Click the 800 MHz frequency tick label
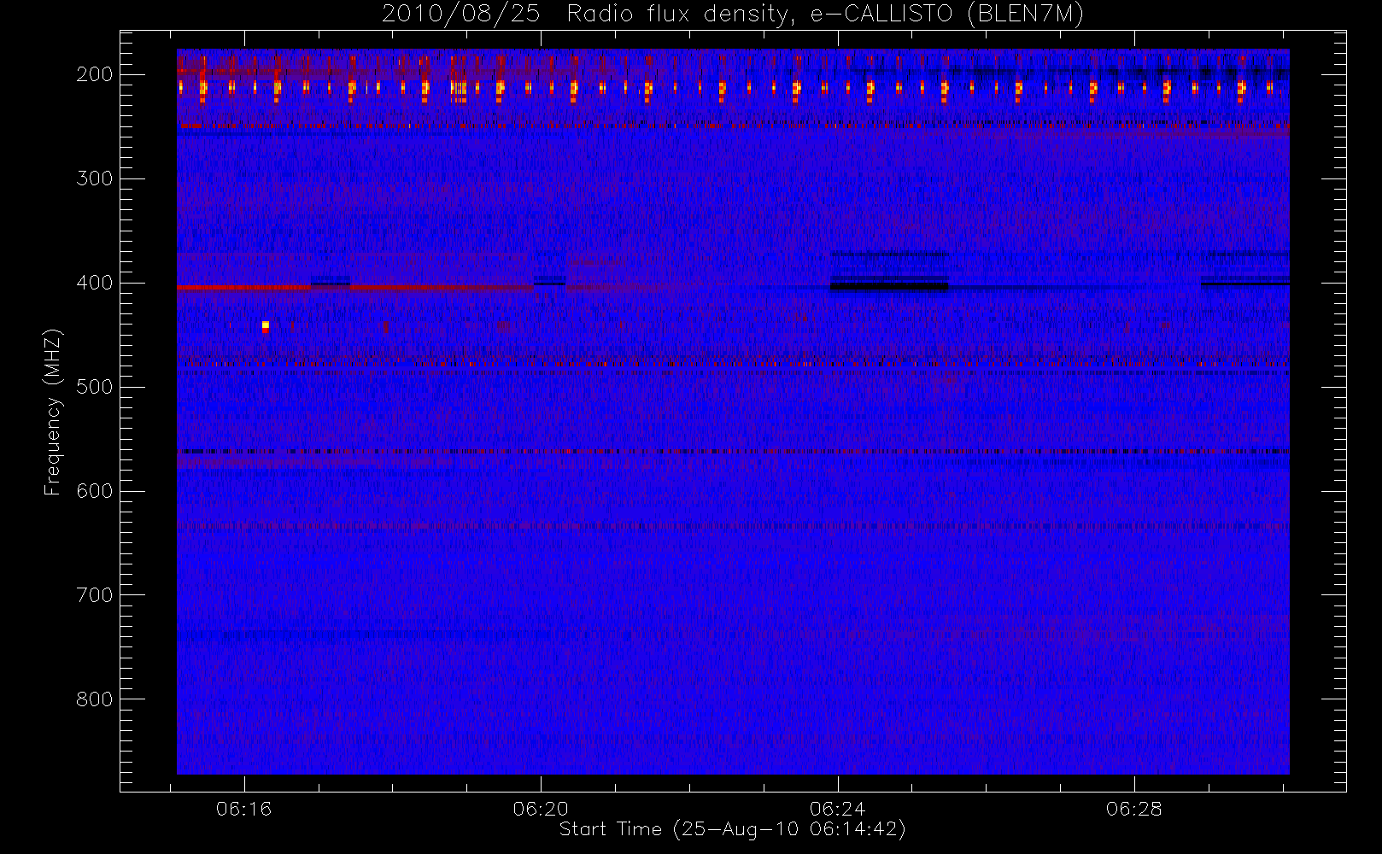This screenshot has height=854, width=1382. pyautogui.click(x=95, y=699)
